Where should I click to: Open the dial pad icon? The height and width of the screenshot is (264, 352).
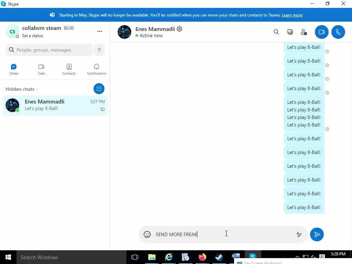[99, 50]
